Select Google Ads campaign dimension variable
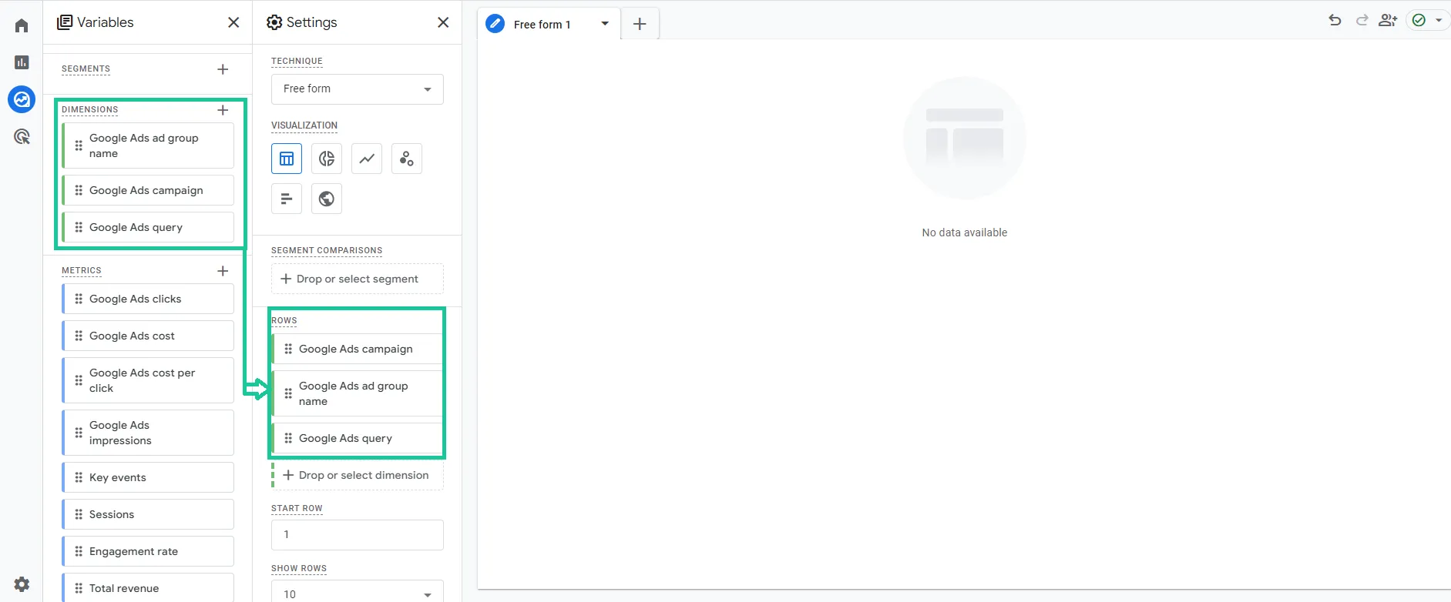 point(148,190)
